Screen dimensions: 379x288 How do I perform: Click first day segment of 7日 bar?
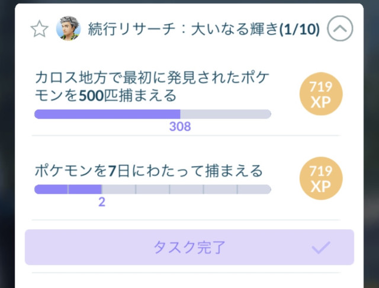51,189
